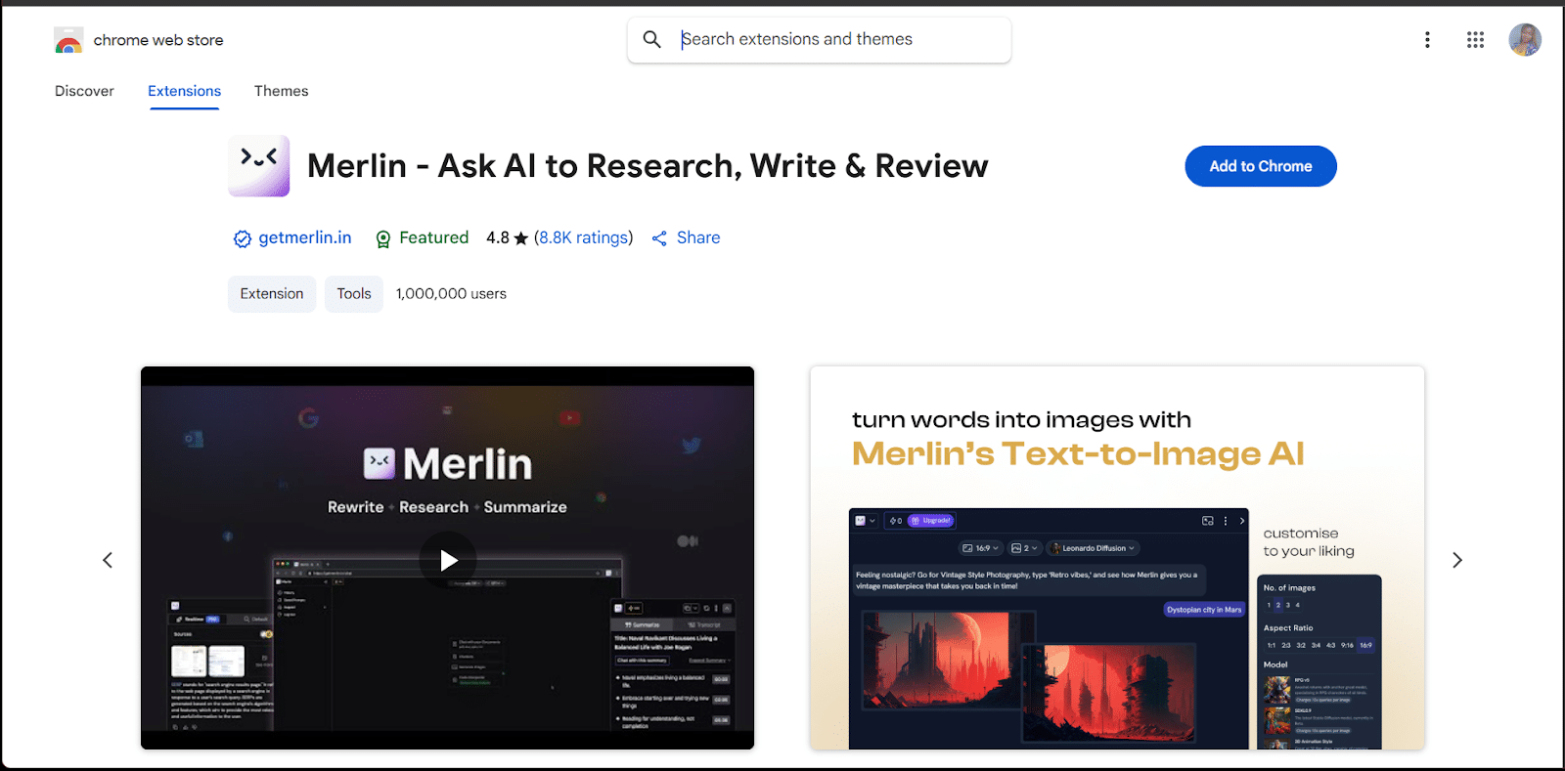Click the '1,000,000 users' text
Image resolution: width=1565 pixels, height=771 pixels.
(x=451, y=293)
